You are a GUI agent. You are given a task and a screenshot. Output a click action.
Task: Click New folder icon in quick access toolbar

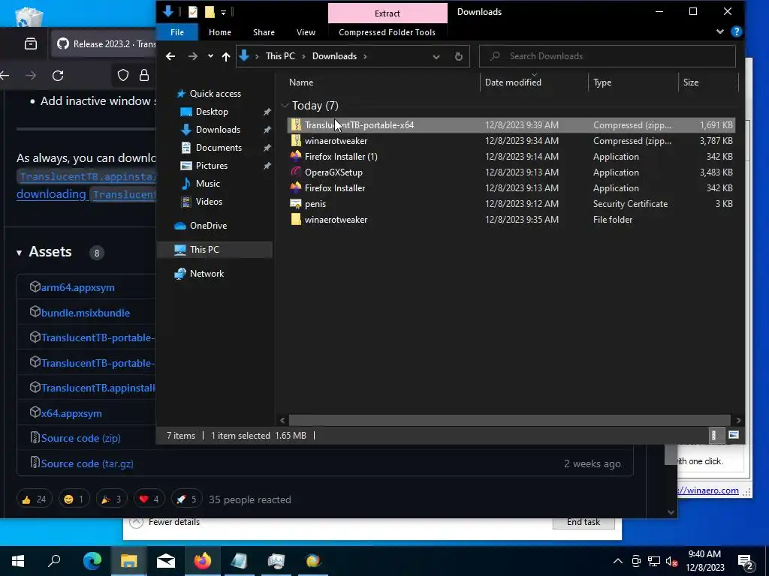point(210,12)
